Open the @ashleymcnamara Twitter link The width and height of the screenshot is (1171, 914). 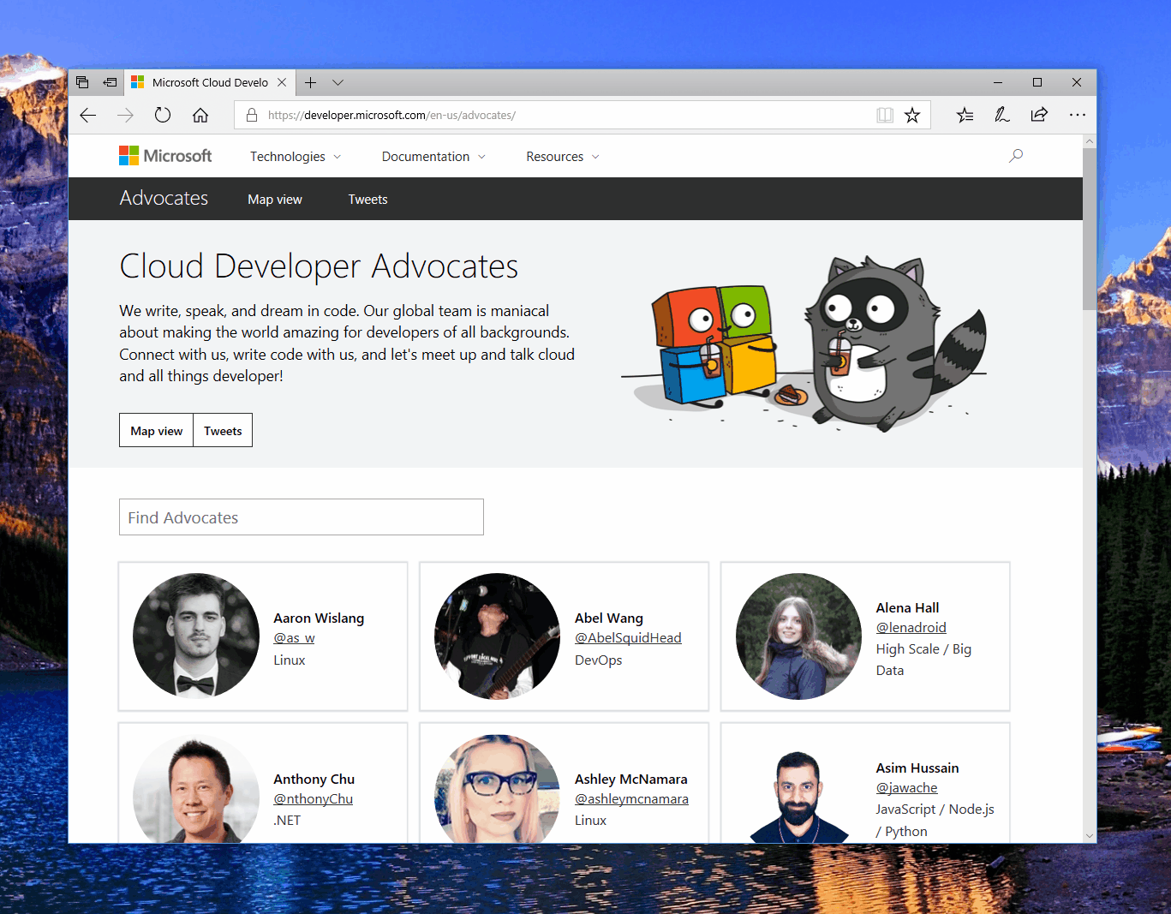pyautogui.click(x=631, y=799)
